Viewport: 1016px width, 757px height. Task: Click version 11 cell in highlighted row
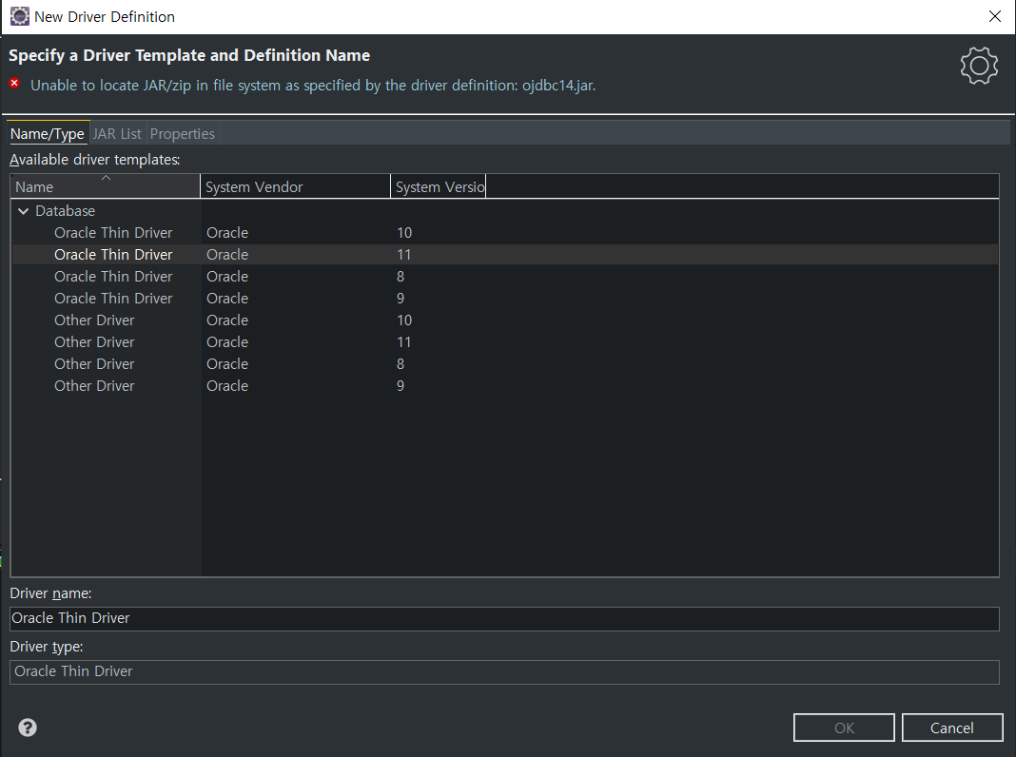click(403, 255)
